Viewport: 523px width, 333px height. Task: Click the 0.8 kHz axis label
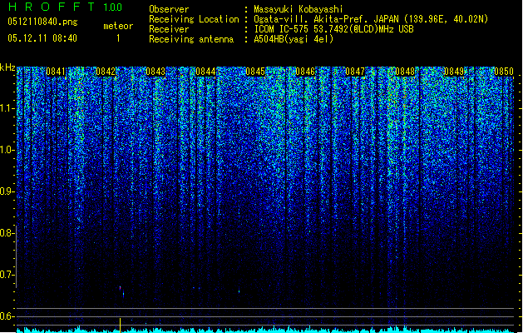click(6, 233)
